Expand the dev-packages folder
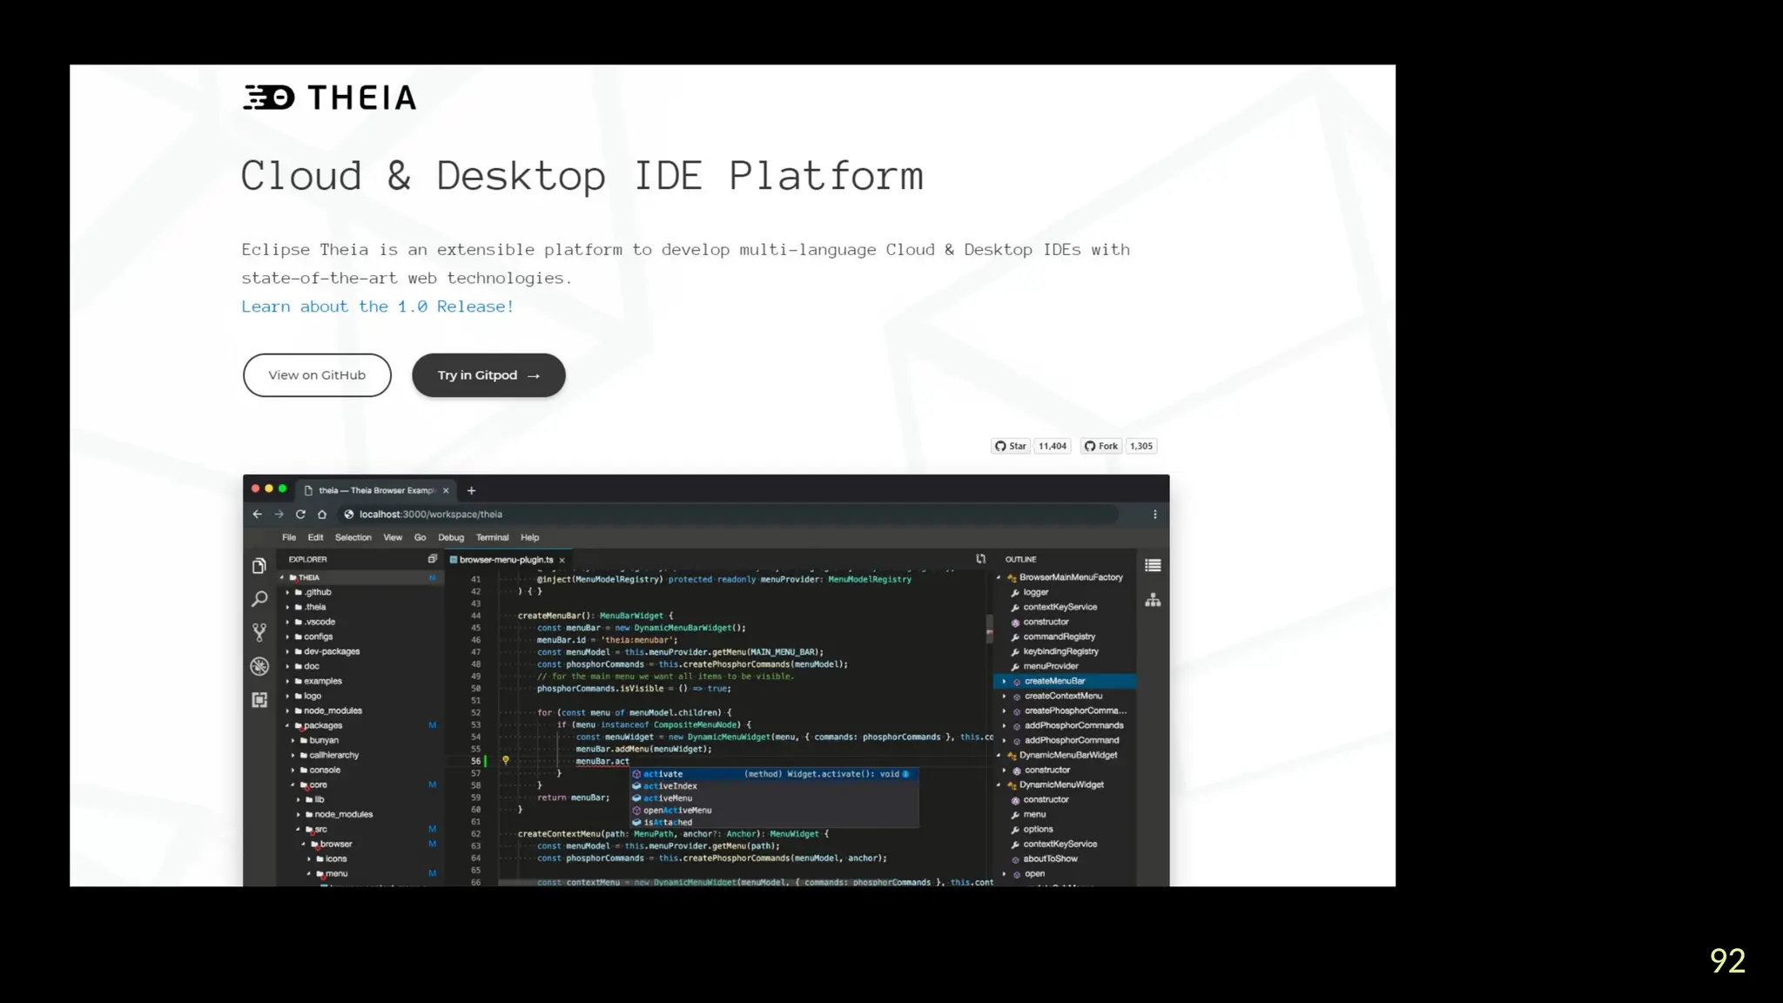Image resolution: width=1783 pixels, height=1003 pixels. 288,651
